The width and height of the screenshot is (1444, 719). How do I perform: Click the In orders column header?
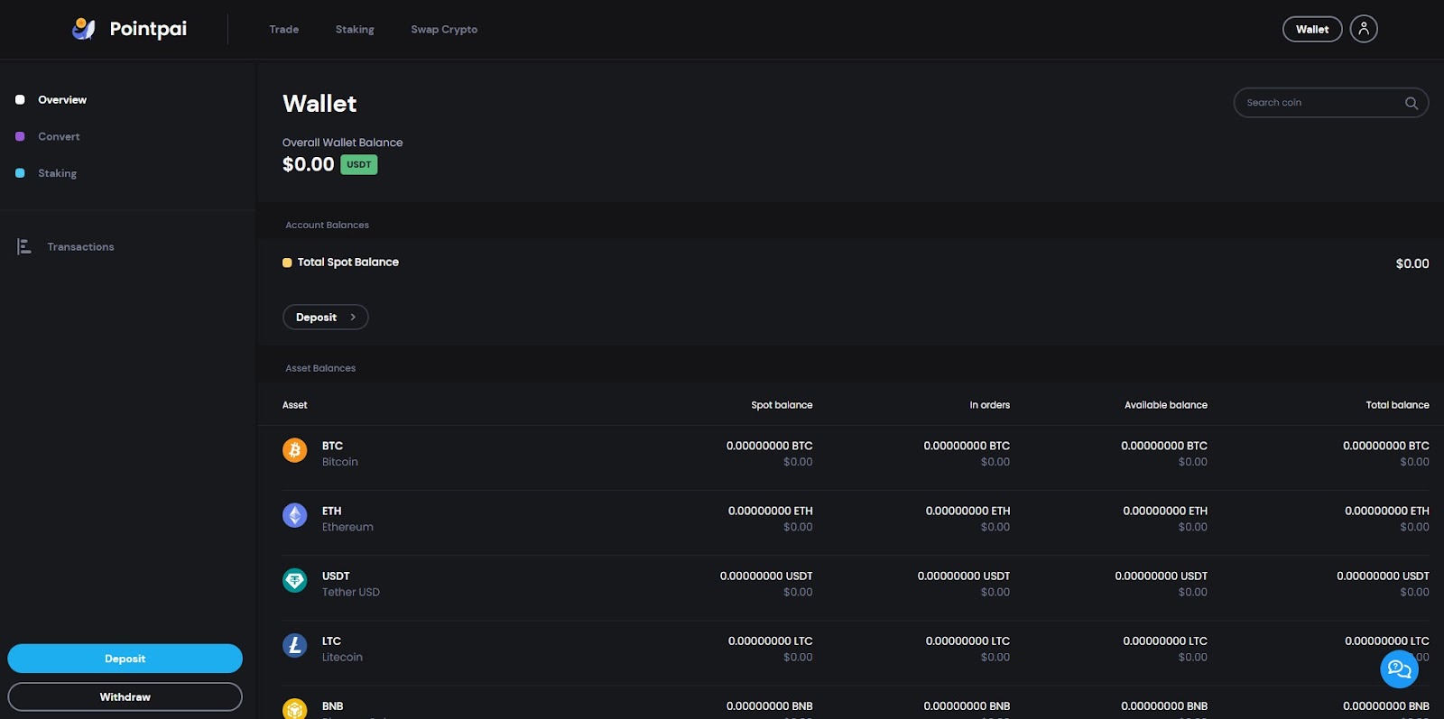990,405
